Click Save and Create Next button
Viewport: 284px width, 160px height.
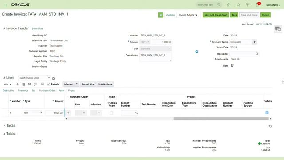coord(216,15)
